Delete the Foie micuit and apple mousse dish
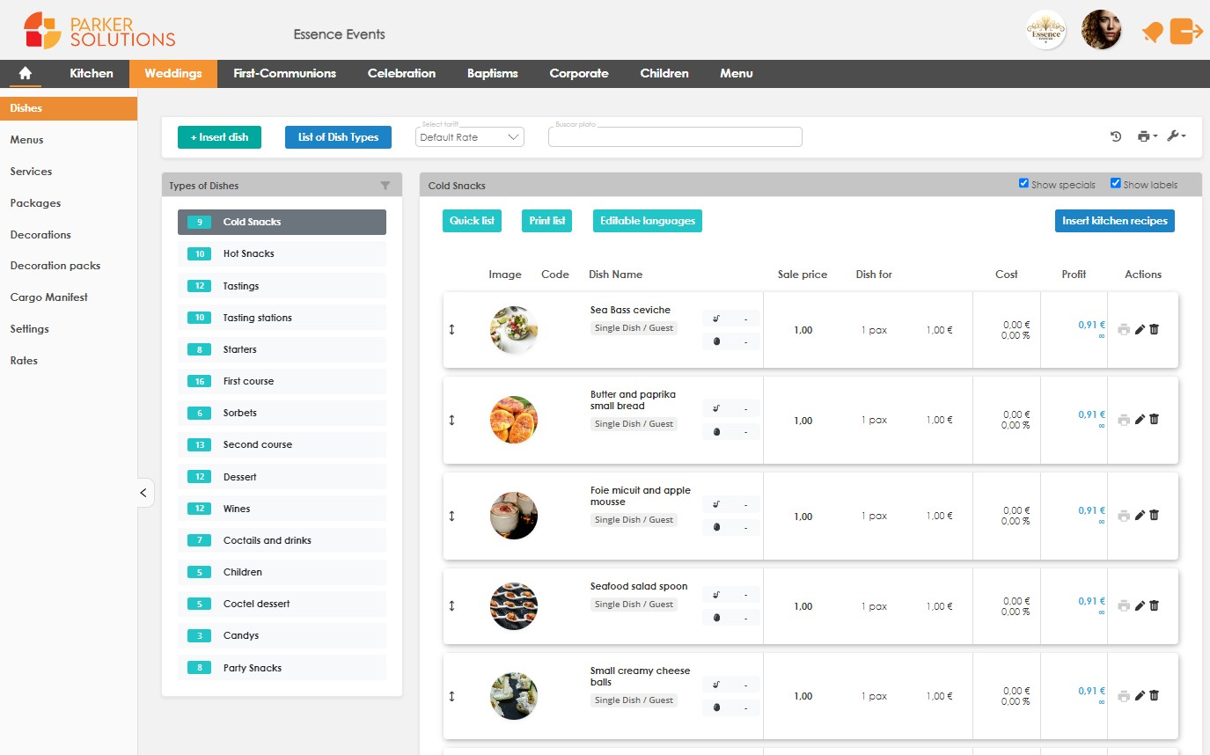 [x=1154, y=516]
